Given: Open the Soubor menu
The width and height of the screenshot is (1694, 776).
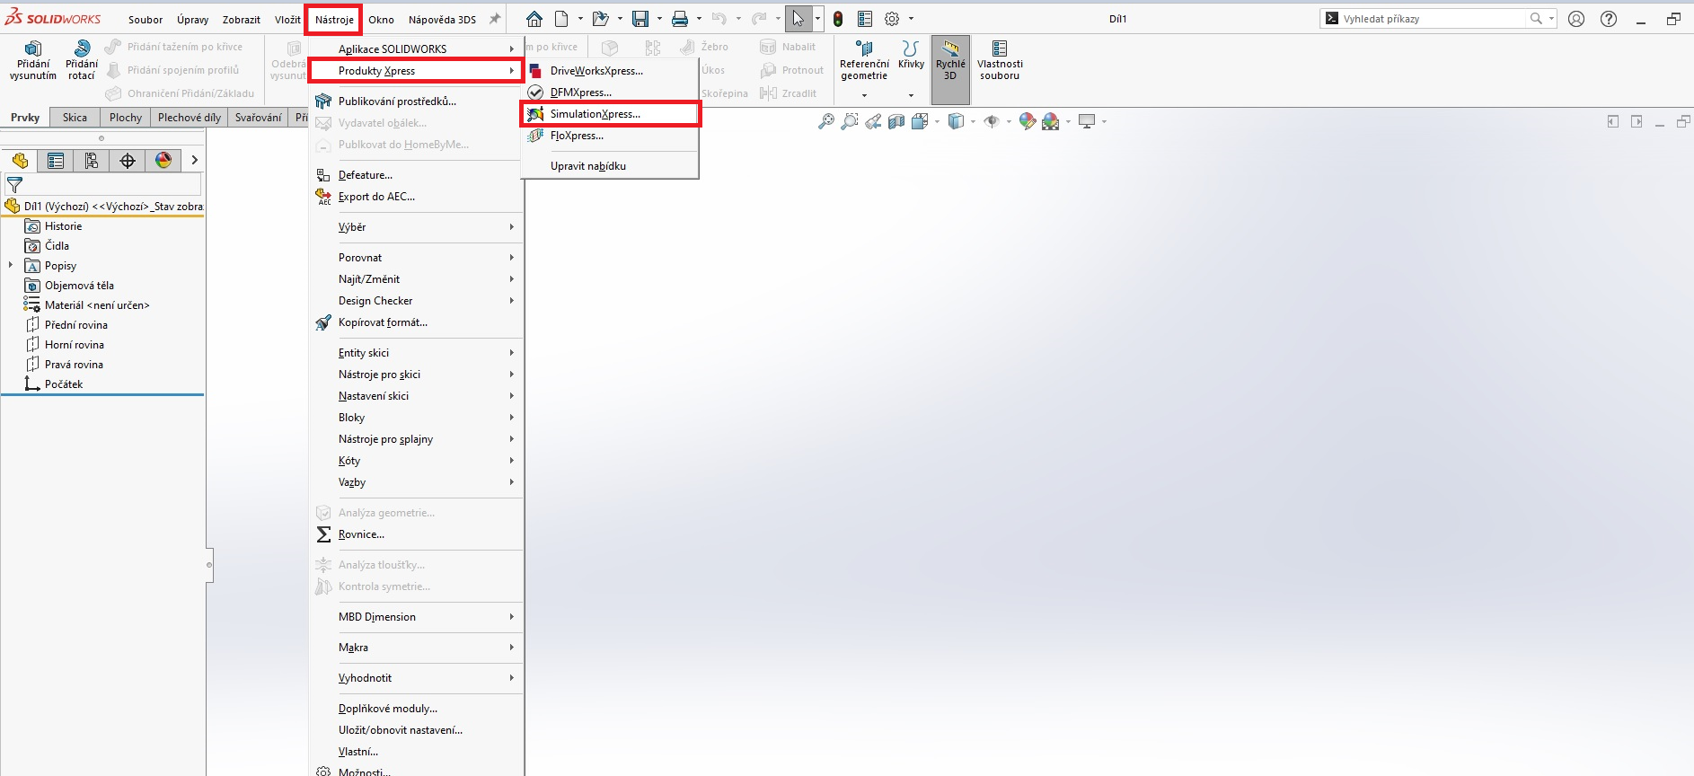Looking at the screenshot, I should click(146, 20).
